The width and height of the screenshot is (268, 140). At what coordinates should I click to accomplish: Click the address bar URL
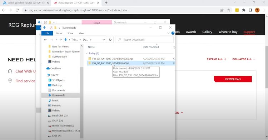click(78, 10)
